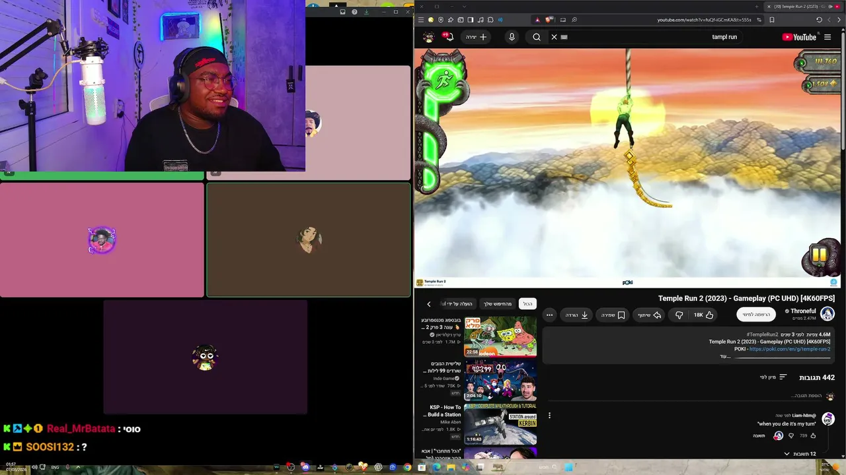Open YouTube notifications bell
The width and height of the screenshot is (846, 475).
coord(449,37)
